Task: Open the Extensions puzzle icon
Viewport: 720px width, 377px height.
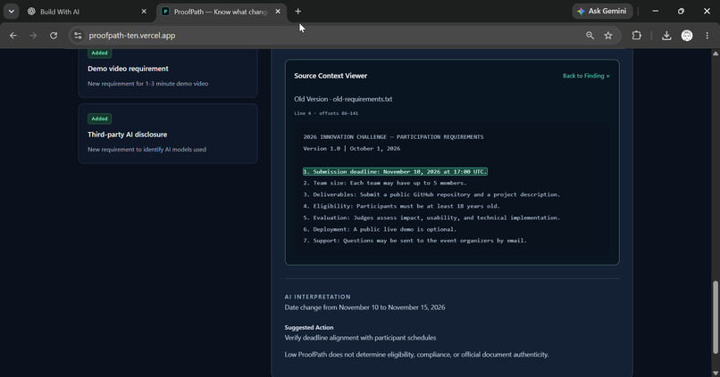Action: [x=636, y=36]
